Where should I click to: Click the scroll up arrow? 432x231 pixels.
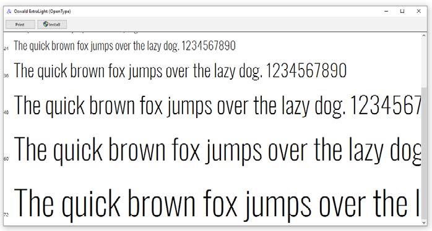(x=424, y=36)
